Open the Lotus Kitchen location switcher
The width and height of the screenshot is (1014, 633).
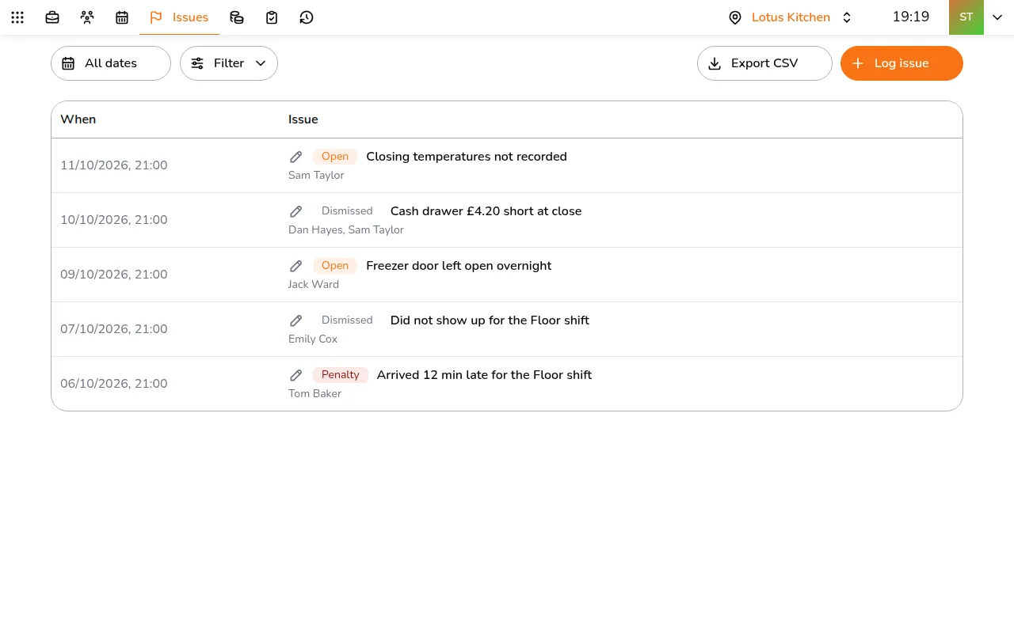coord(791,17)
